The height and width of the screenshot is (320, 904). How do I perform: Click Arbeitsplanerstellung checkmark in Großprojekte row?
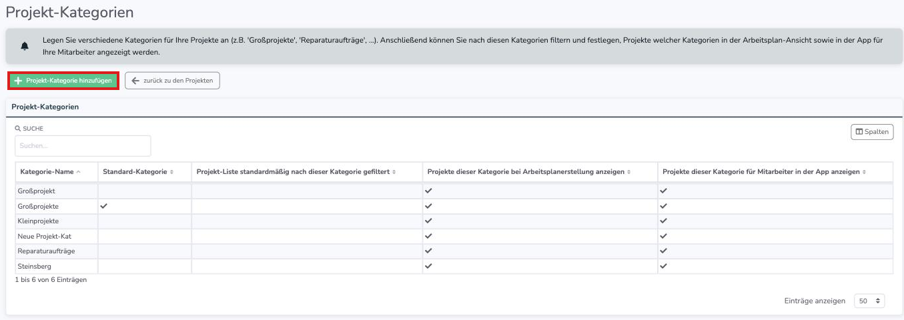(x=428, y=206)
